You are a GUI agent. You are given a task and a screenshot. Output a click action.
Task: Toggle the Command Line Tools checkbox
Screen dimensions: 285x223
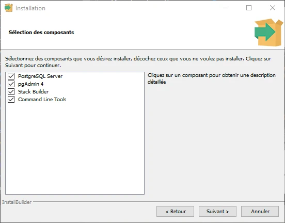tap(11, 100)
